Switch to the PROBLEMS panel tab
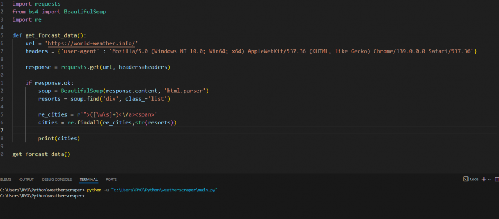 [x=6, y=179]
